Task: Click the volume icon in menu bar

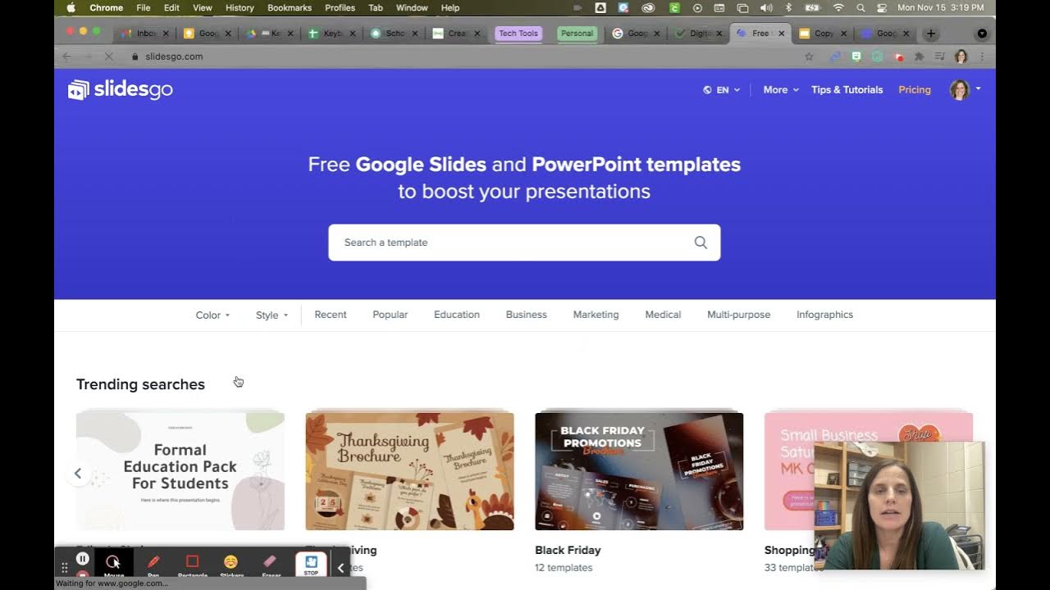Action: [x=766, y=7]
